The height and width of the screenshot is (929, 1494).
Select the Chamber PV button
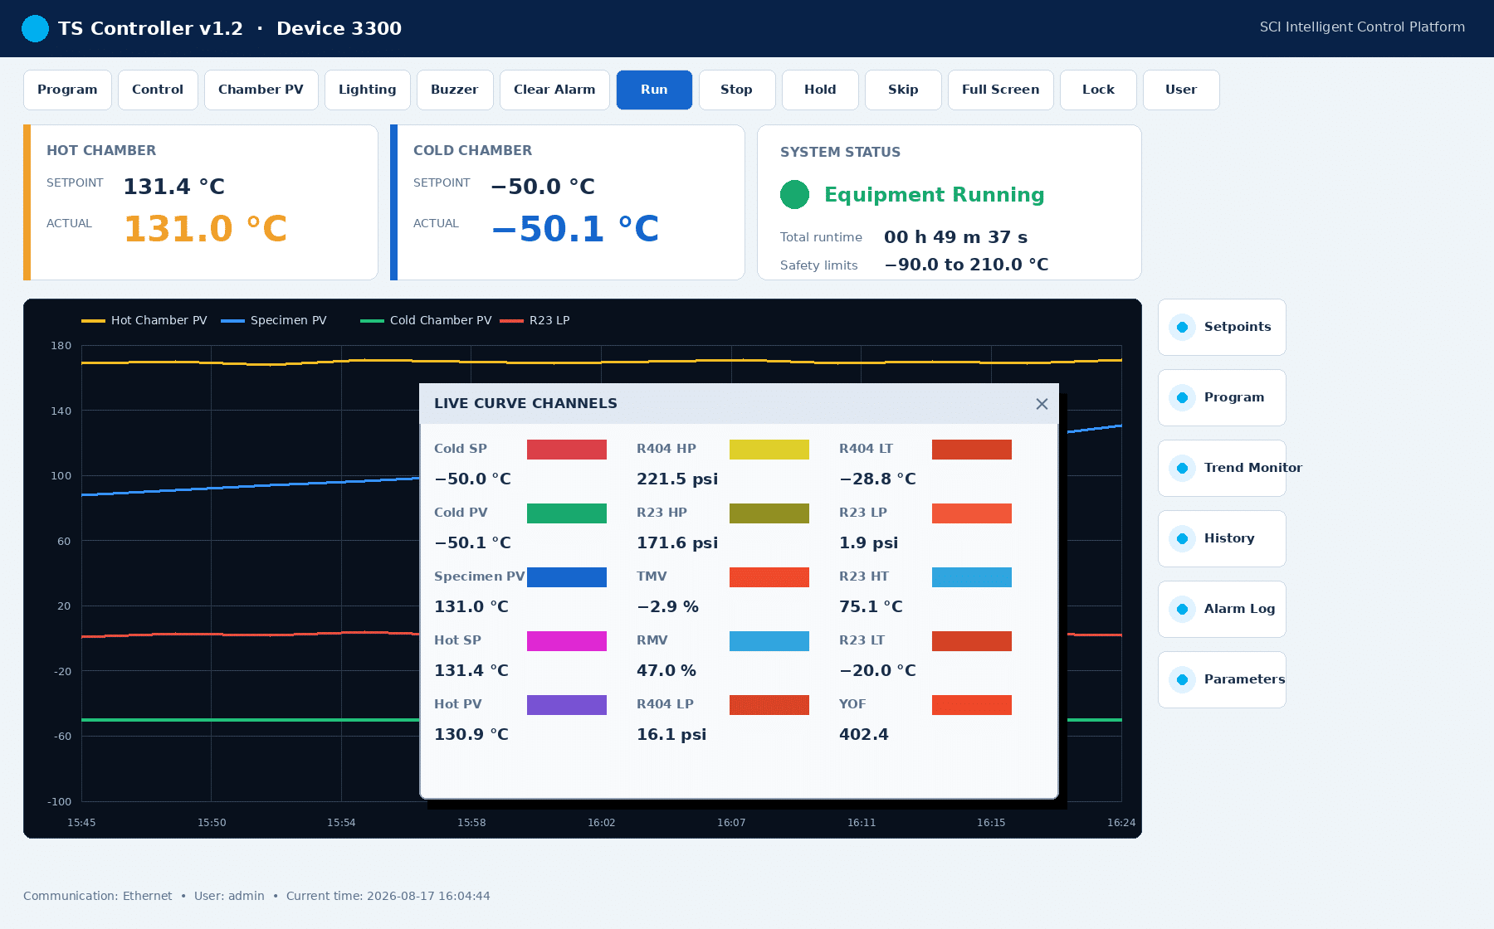261,90
